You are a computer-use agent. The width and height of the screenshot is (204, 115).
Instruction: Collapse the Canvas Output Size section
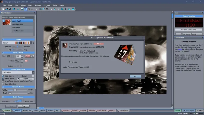tap(3, 69)
